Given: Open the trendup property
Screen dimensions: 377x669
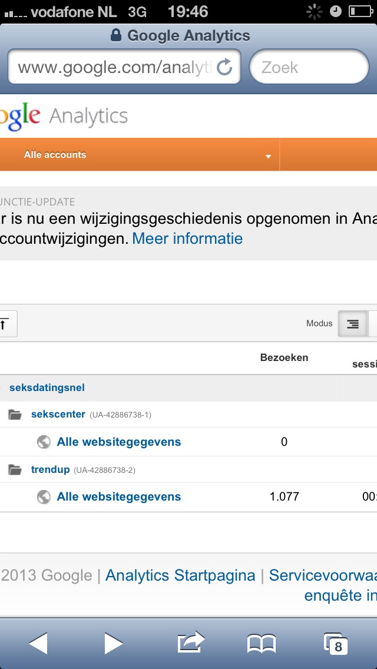Looking at the screenshot, I should point(51,470).
